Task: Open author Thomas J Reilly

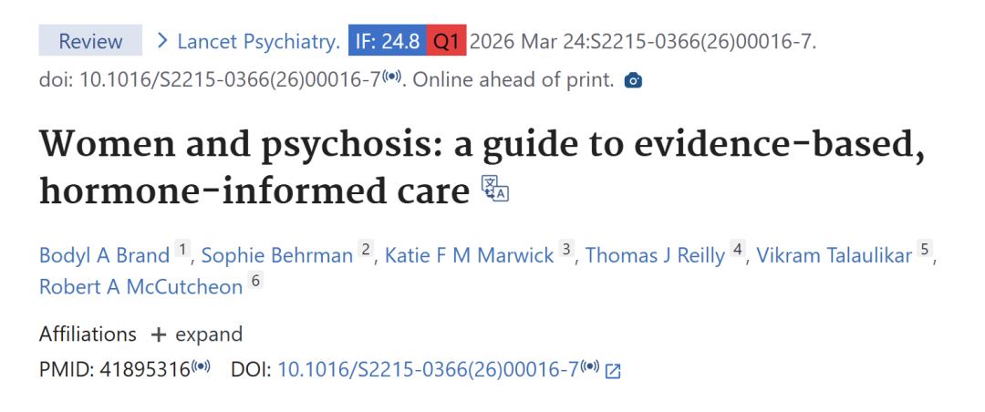Action: (654, 255)
